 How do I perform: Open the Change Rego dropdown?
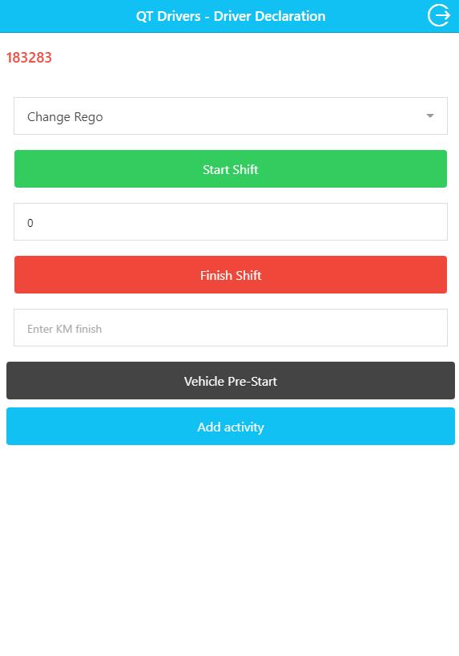pos(231,116)
